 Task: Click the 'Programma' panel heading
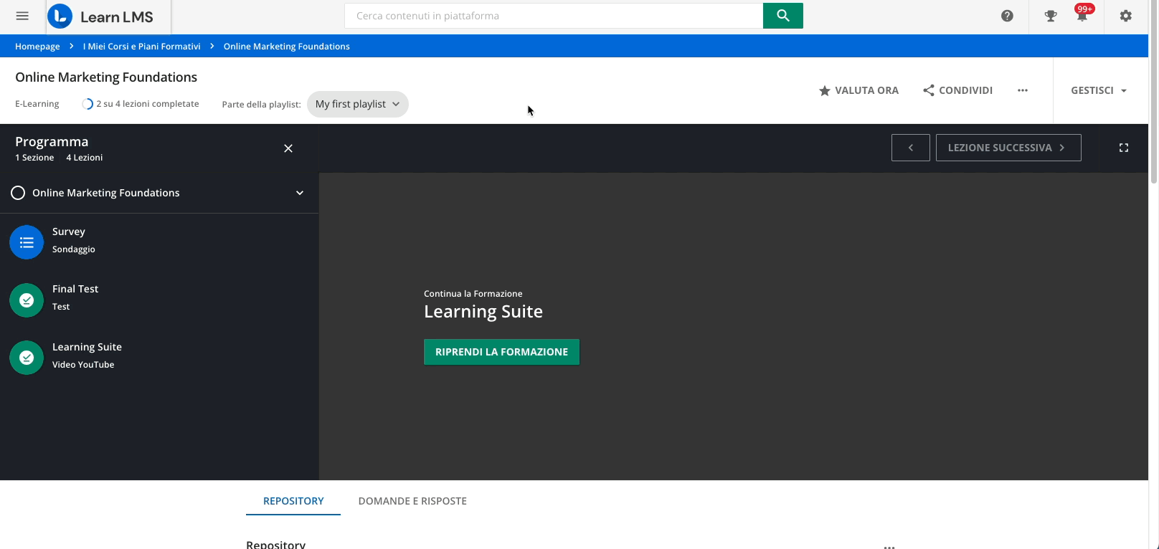52,142
